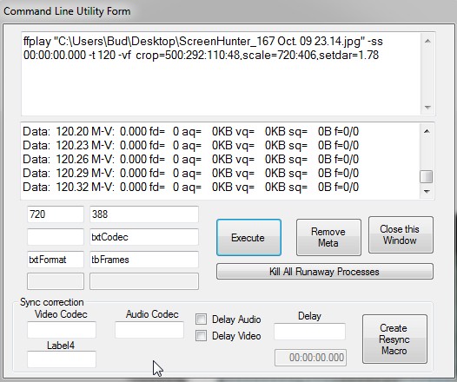The height and width of the screenshot is (382, 457).
Task: Click the output log scrollbar thumb
Action: 426,176
